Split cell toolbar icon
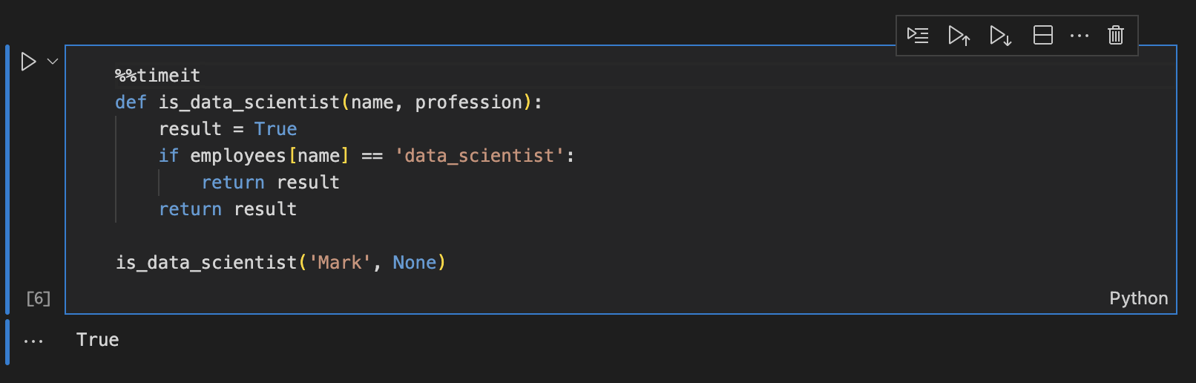Screen dimensions: 1196x383 click(x=1043, y=35)
